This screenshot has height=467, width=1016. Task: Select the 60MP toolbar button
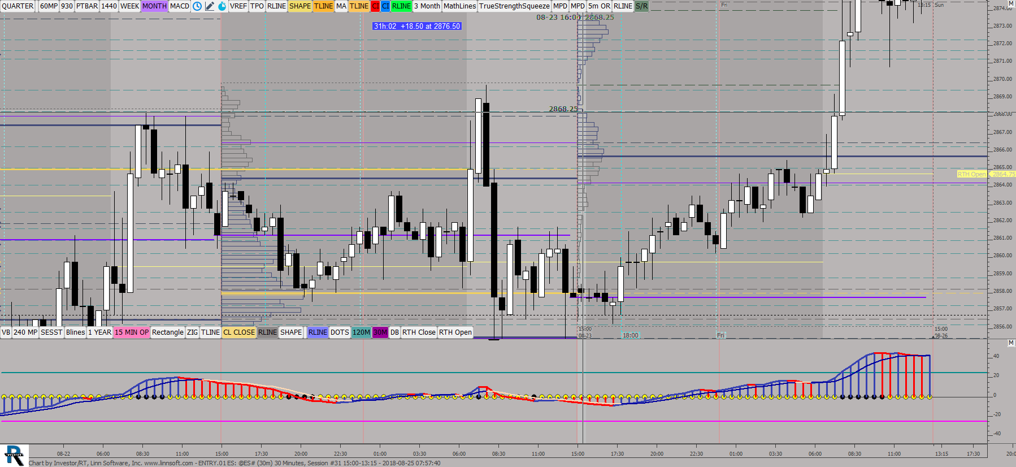point(49,6)
